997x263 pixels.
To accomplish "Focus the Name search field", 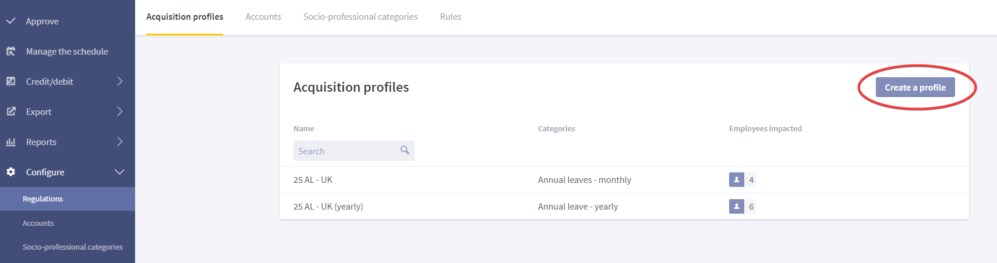I will point(354,151).
